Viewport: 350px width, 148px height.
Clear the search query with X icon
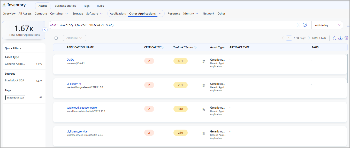click(298, 25)
